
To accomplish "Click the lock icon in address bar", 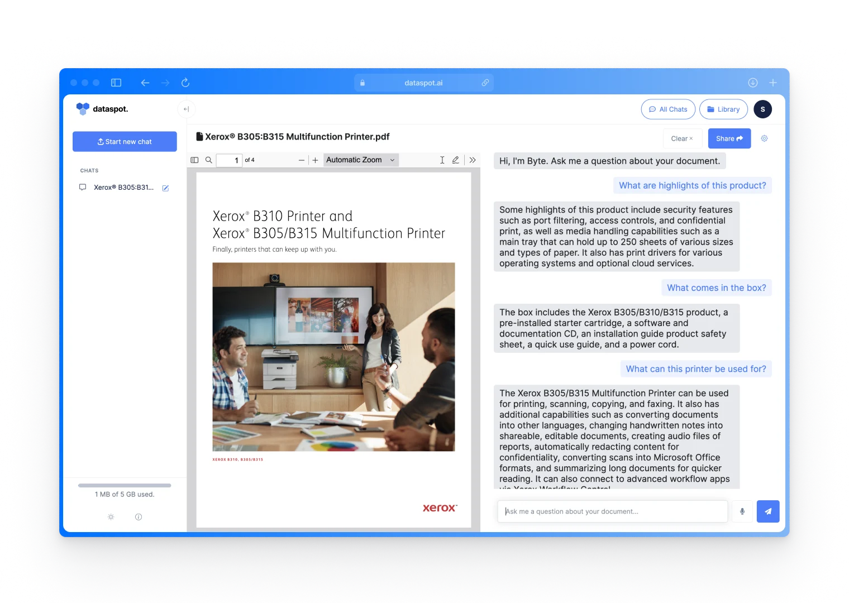I will 363,83.
